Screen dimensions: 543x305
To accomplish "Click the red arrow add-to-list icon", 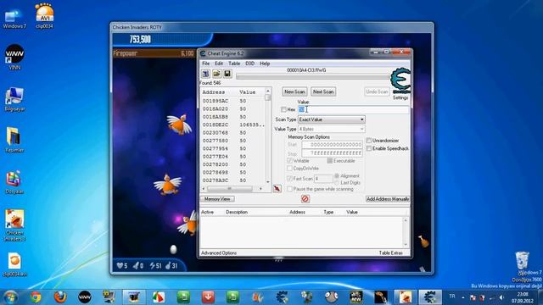I will pos(277,188).
